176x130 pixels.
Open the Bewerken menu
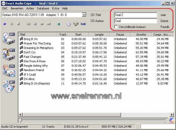click(17, 8)
